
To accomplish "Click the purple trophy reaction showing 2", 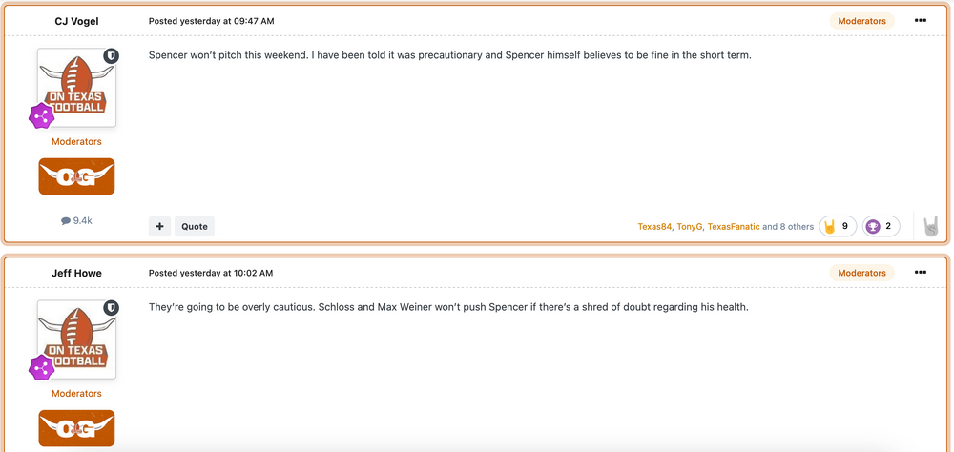I will coord(881,226).
